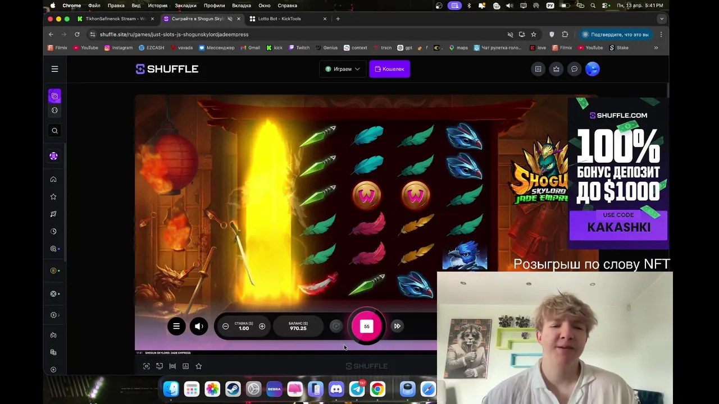This screenshot has width=719, height=404.
Task: Open the Chrome extensions puzzle icon
Action: (565, 34)
